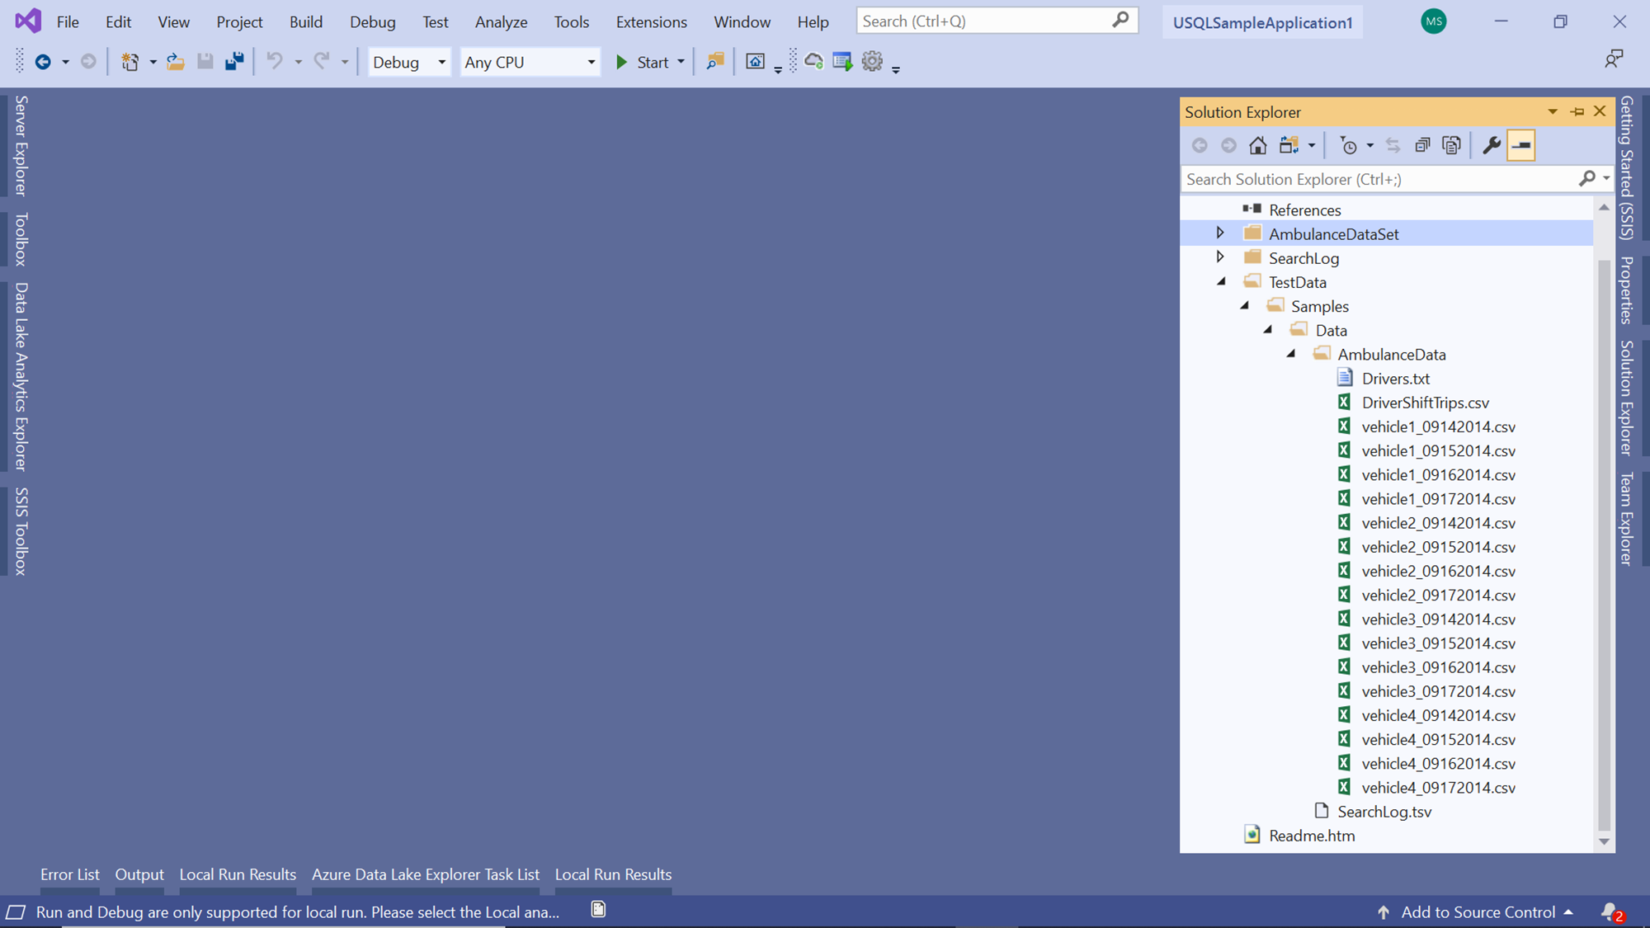Screen dimensions: 1650x928
Task: Click the feedback icon at top right
Action: point(1614,59)
